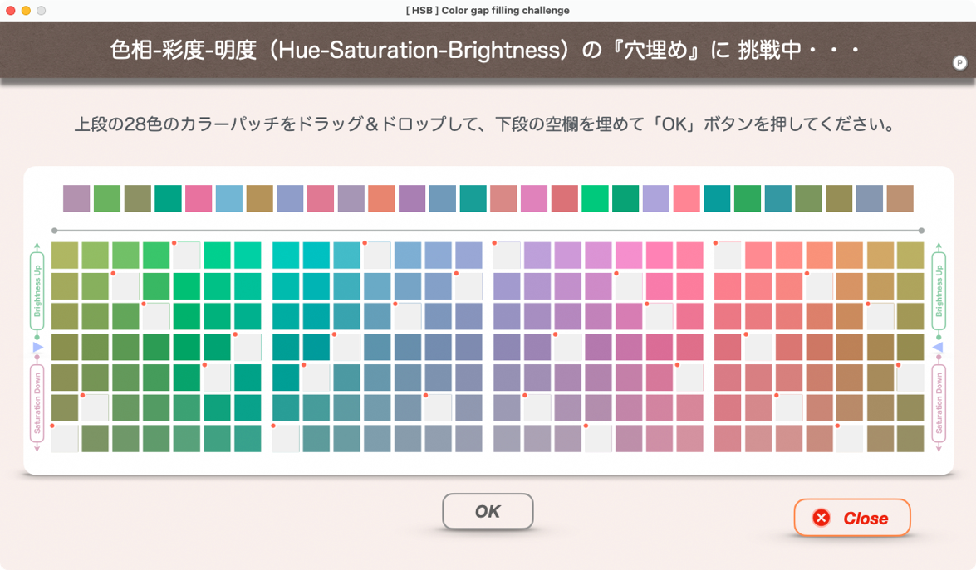This screenshot has height=570, width=976.
Task: Click empty slot at top-left of purple block
Action: point(507,256)
